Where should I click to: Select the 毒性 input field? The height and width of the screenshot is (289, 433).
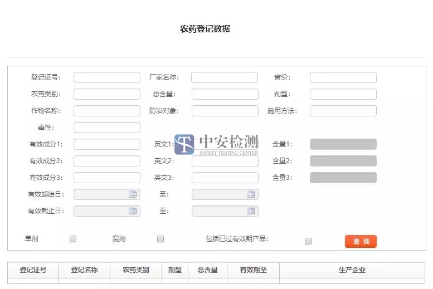107,128
